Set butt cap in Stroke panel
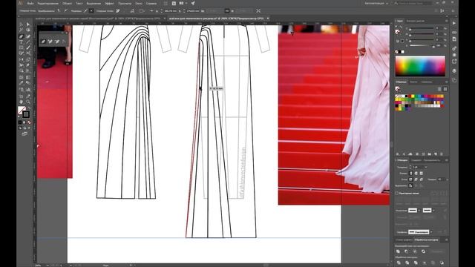This screenshot has width=475, height=267. tap(410, 173)
